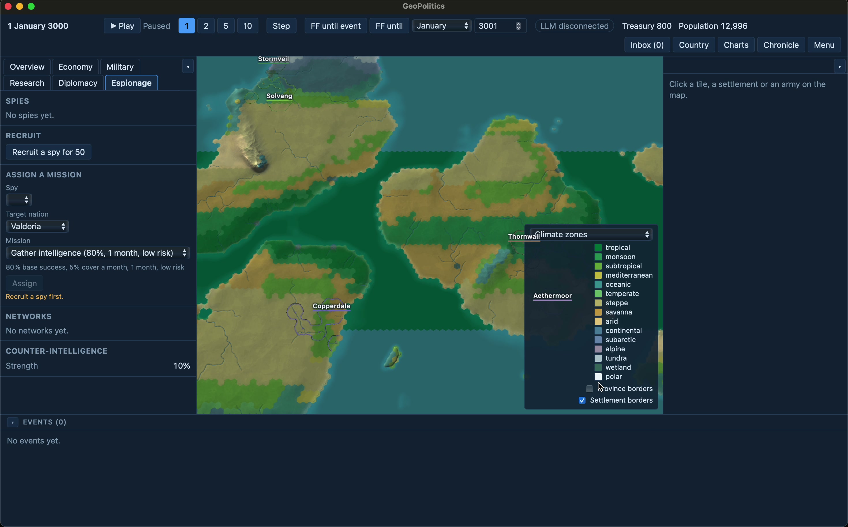848x527 pixels.
Task: Switch to the Military tab
Action: coord(120,67)
